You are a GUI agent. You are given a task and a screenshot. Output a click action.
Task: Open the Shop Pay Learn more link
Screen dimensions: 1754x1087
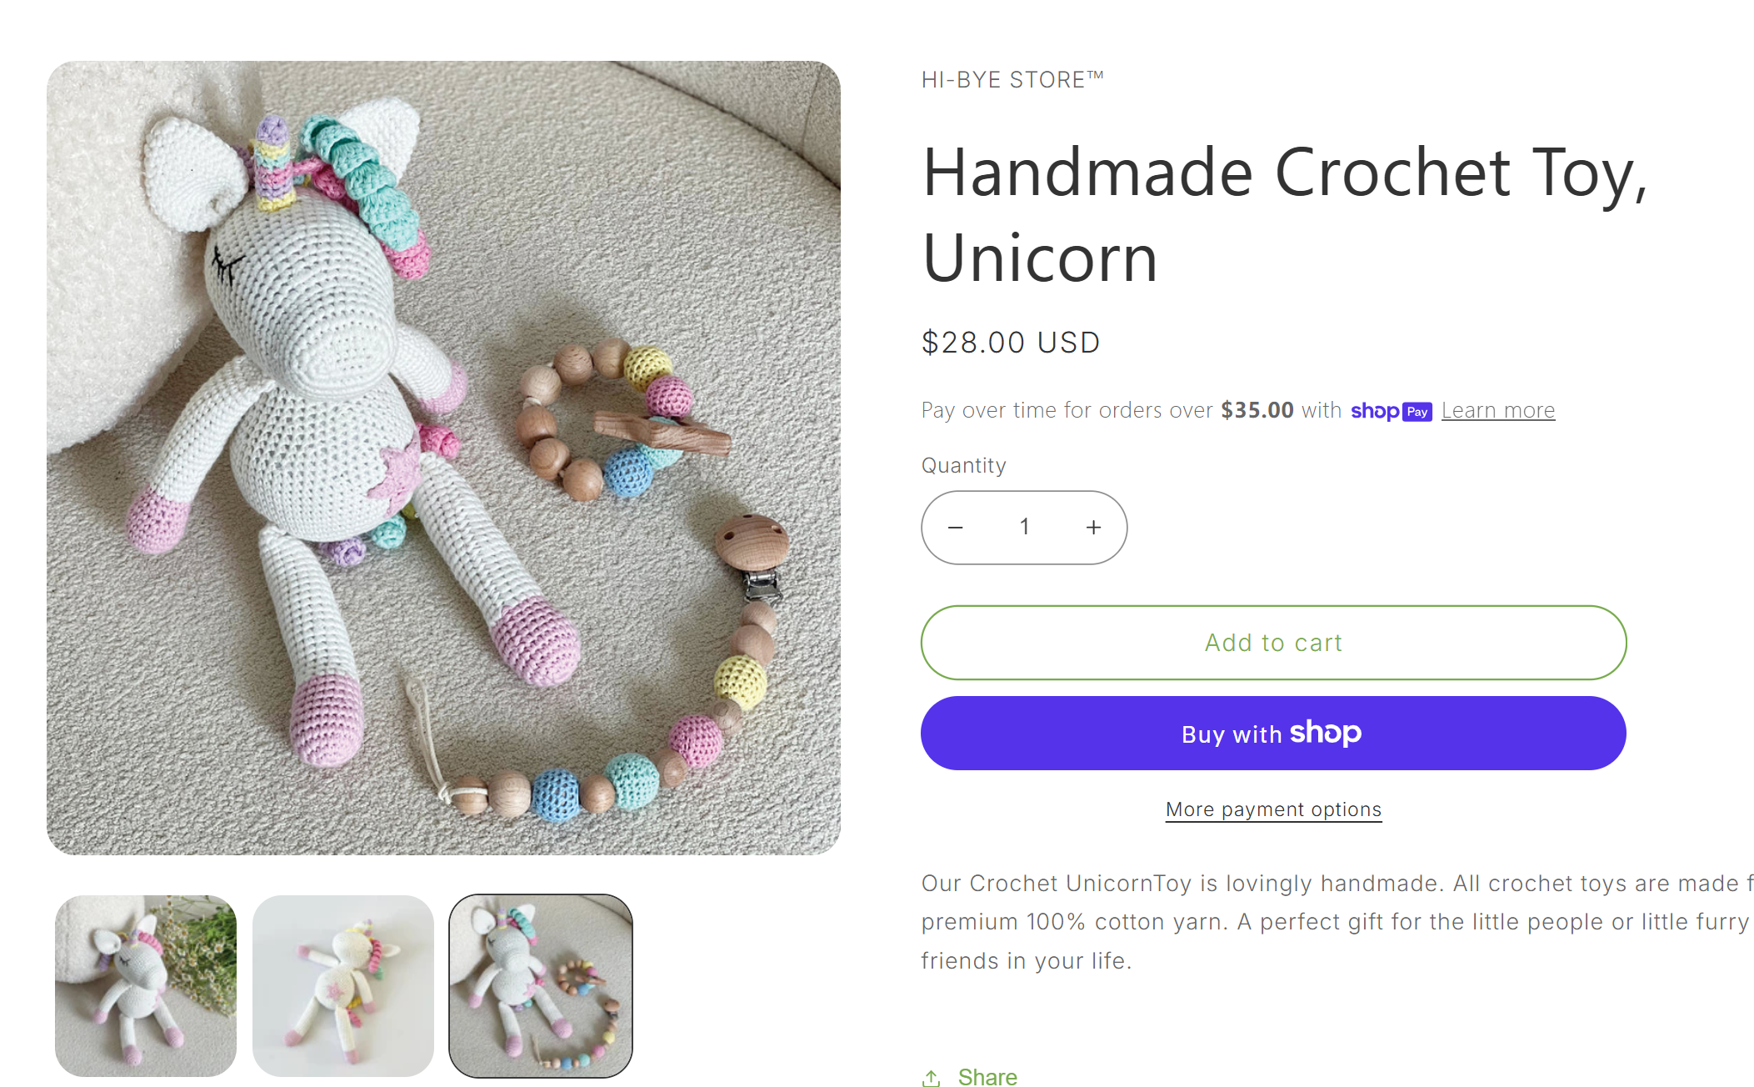1497,410
